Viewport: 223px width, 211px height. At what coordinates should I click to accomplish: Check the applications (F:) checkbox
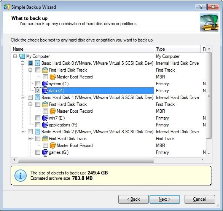38,125
